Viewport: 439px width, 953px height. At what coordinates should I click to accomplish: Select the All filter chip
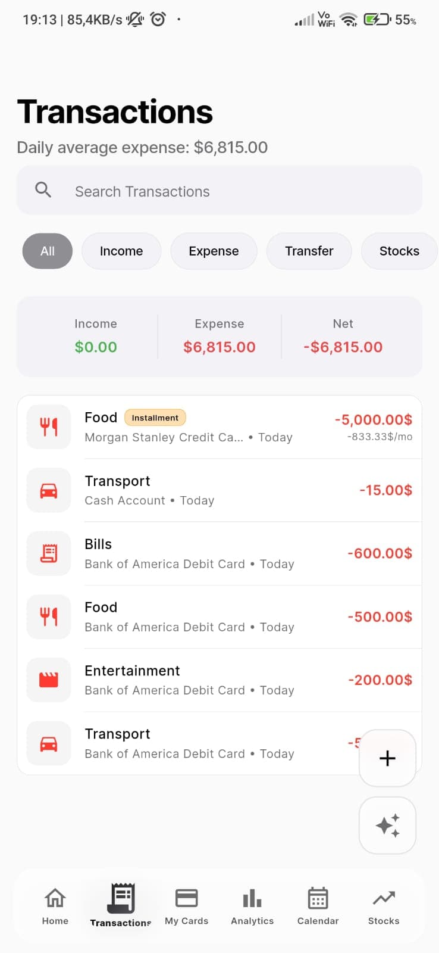[x=48, y=251]
